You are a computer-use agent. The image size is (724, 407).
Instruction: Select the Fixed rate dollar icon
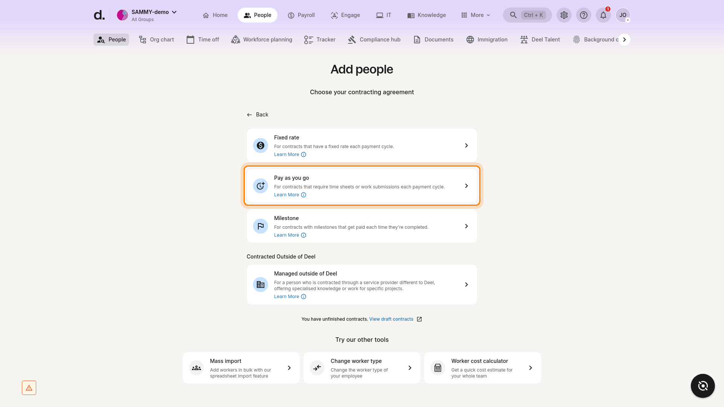[x=261, y=145]
